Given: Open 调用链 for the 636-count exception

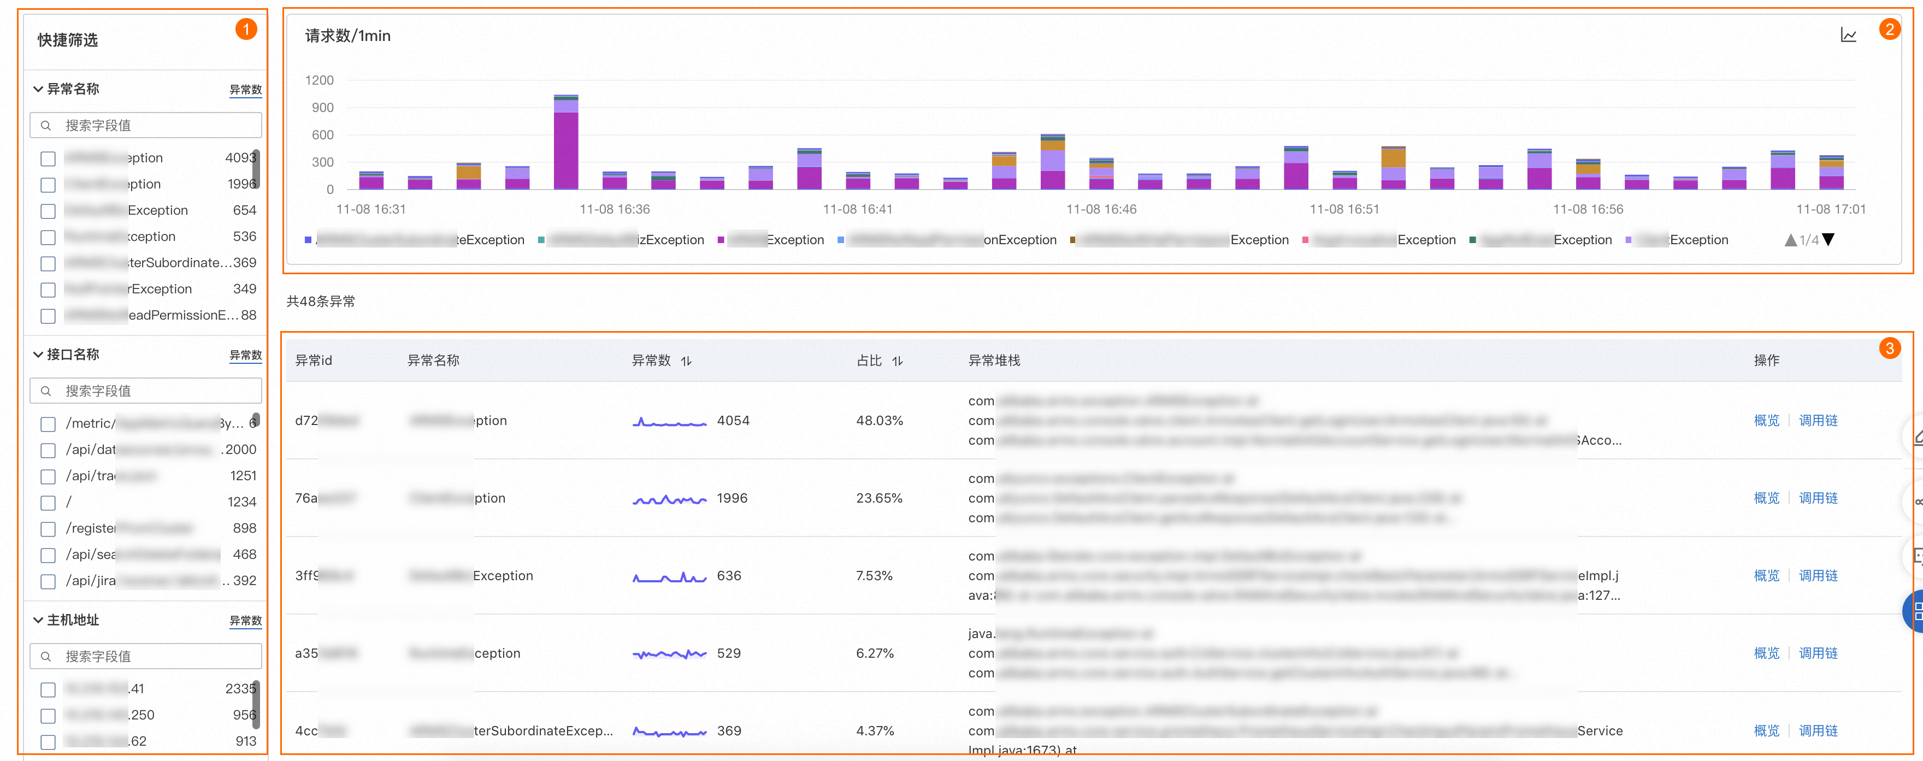Looking at the screenshot, I should click(1818, 576).
